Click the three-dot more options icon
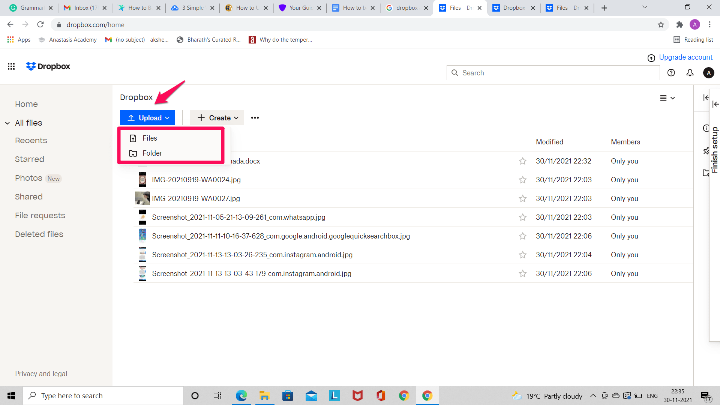 [x=255, y=117]
